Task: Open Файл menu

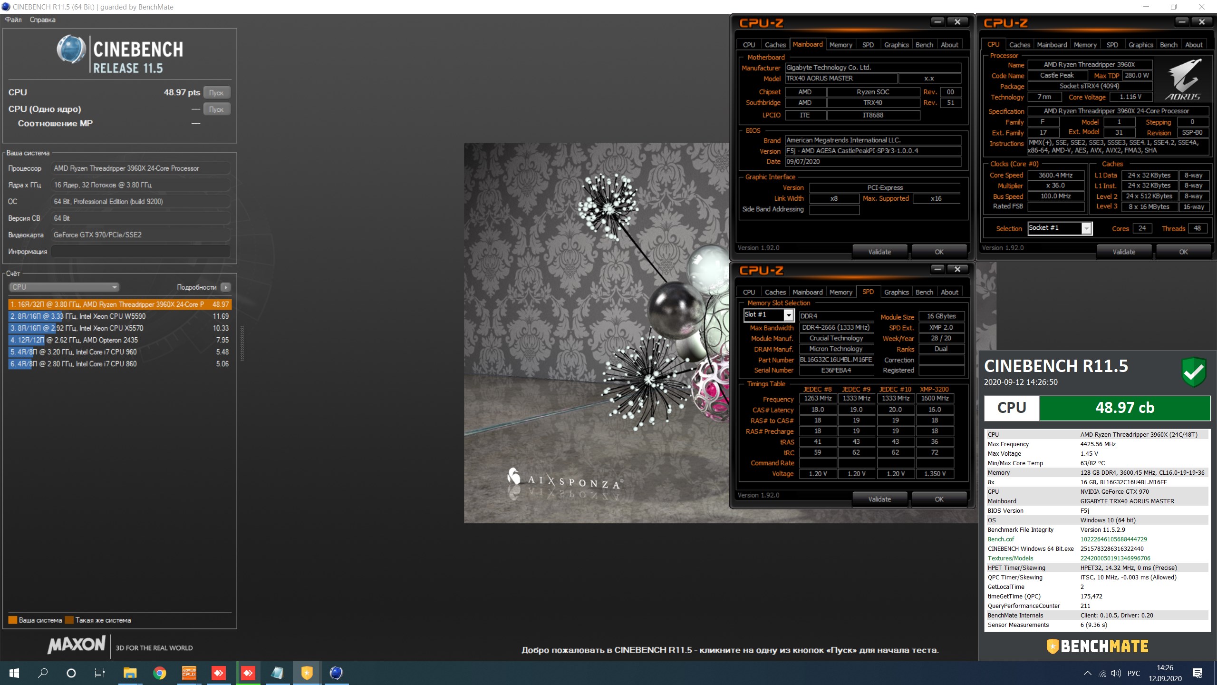Action: coord(13,20)
